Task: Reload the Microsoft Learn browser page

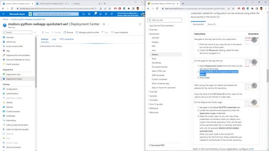Action: [x=157, y=8]
